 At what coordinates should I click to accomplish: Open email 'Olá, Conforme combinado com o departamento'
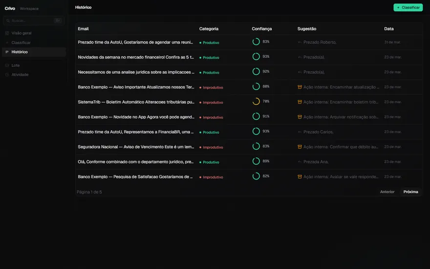[x=135, y=162]
